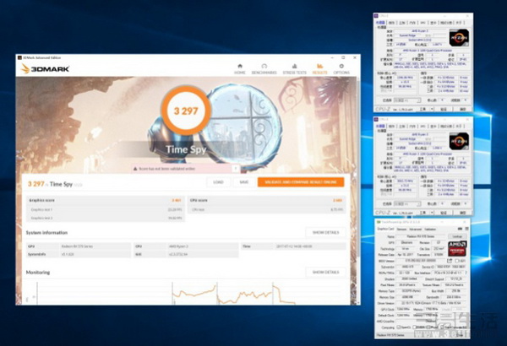Click Ryzen logo in topmost CPU-Z window
The height and width of the screenshot is (346, 507).
click(x=459, y=37)
